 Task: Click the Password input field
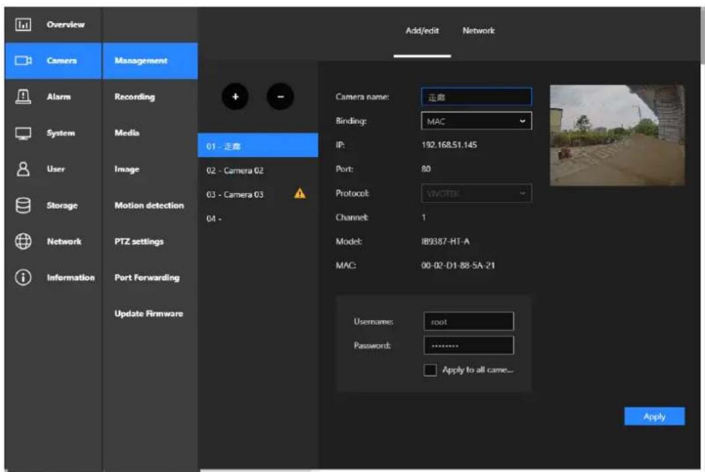click(x=468, y=346)
